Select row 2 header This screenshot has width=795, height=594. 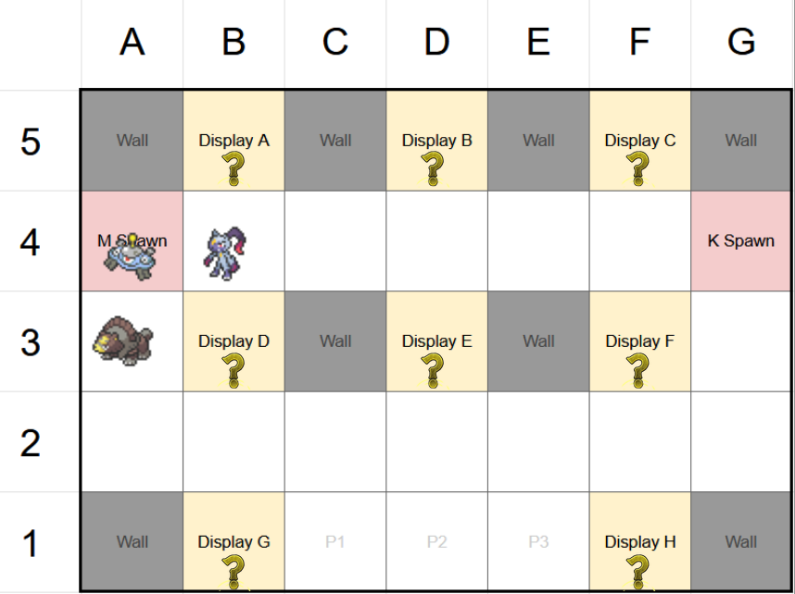32,442
